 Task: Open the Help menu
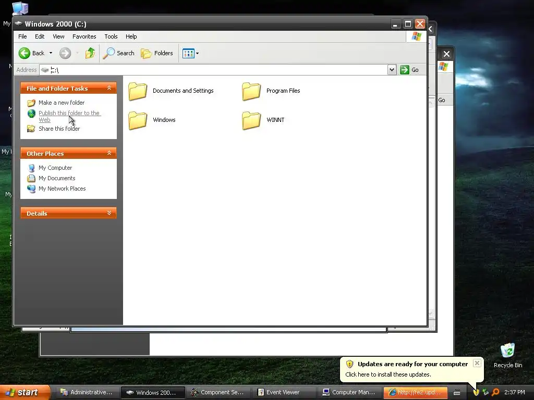(x=131, y=36)
